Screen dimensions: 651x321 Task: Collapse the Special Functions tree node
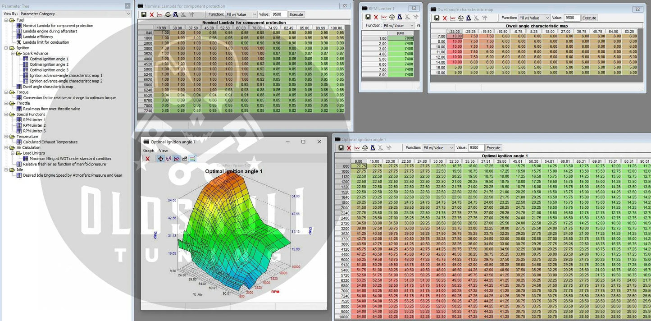(x=7, y=115)
